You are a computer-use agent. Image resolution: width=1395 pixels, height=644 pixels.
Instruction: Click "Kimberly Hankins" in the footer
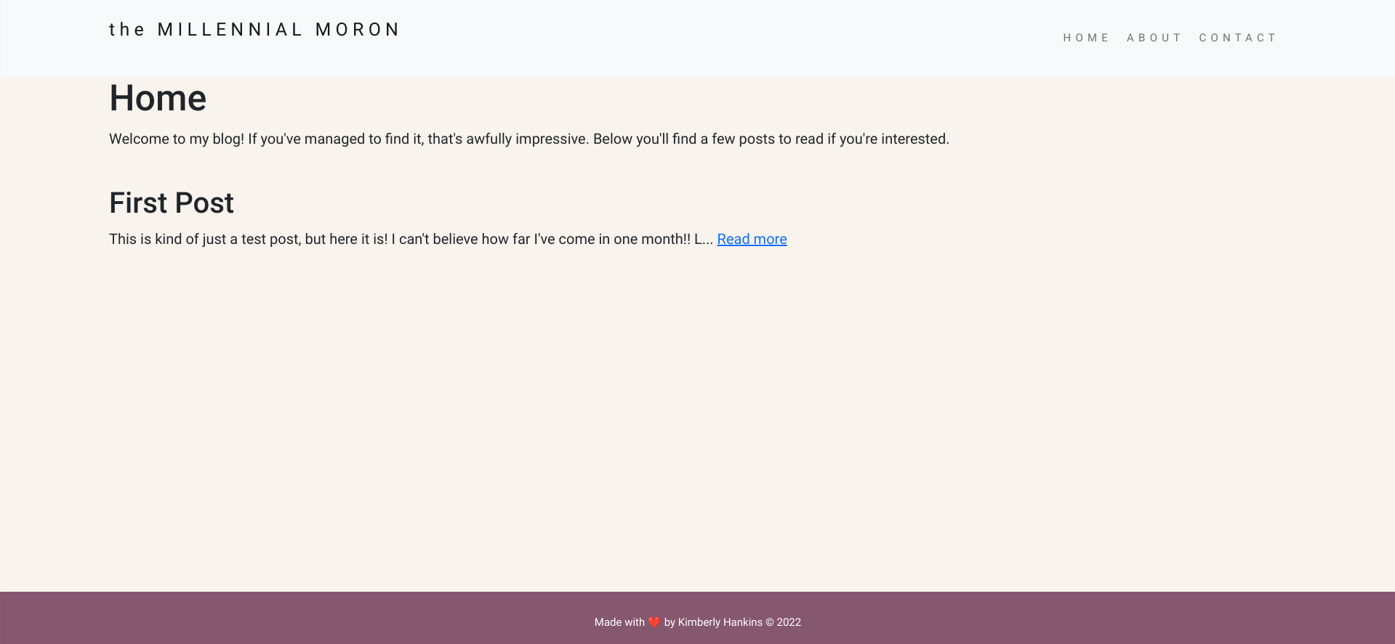click(720, 622)
